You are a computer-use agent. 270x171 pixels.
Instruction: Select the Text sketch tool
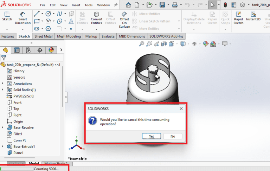pos(71,21)
